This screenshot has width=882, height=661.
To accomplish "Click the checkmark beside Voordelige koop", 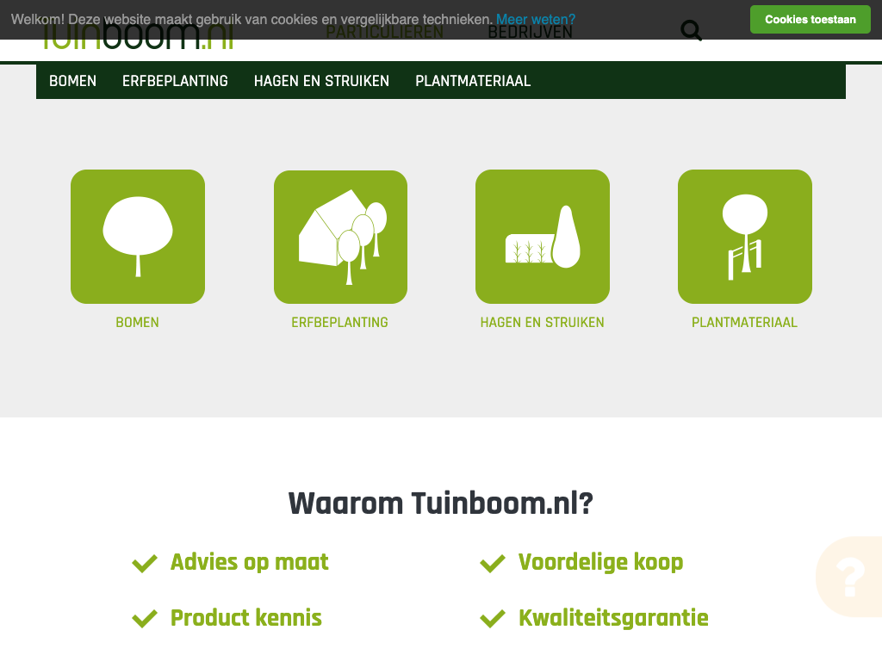I will pyautogui.click(x=493, y=563).
